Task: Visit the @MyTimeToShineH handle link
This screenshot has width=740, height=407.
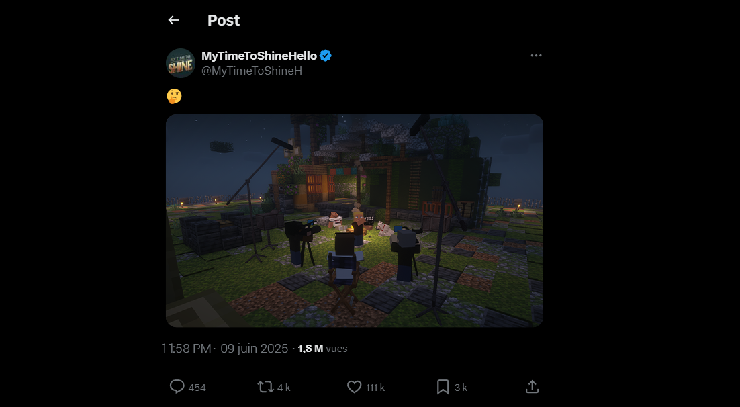Action: point(252,71)
